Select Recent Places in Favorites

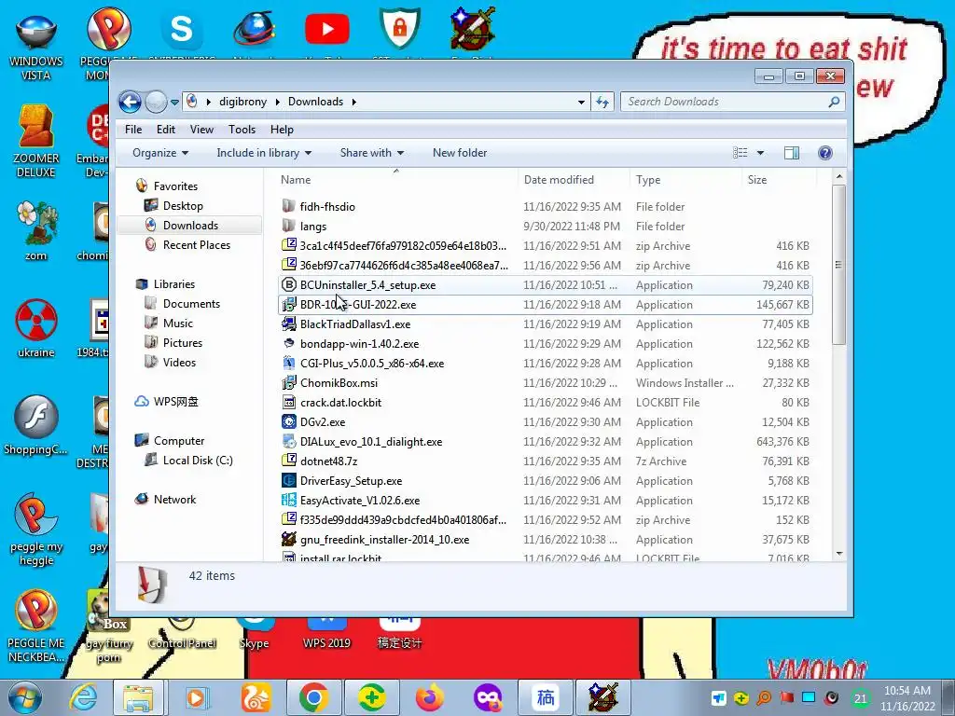196,245
